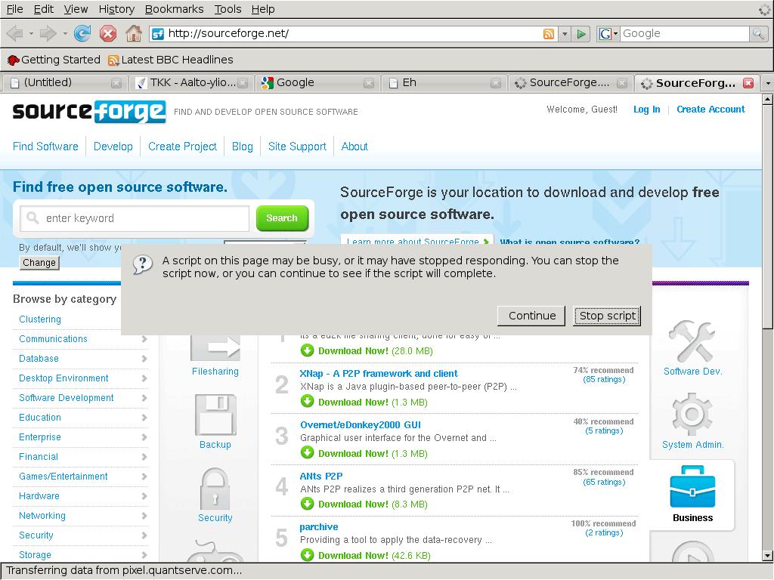Click the green Search button
The width and height of the screenshot is (774, 580).
(x=283, y=218)
